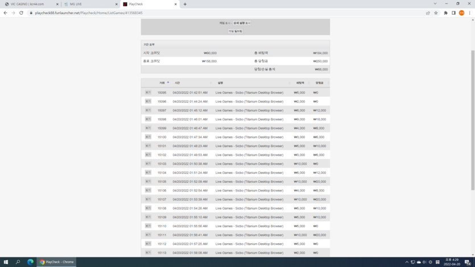Switch to the VIC CASINO | kcr44.com tab

click(x=30, y=4)
